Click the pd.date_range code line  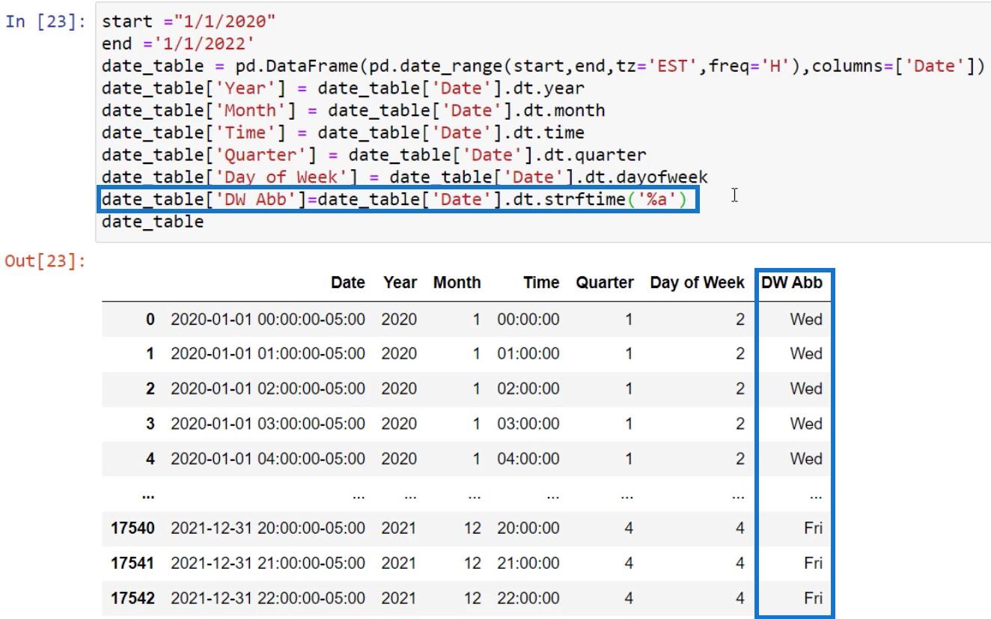click(543, 66)
